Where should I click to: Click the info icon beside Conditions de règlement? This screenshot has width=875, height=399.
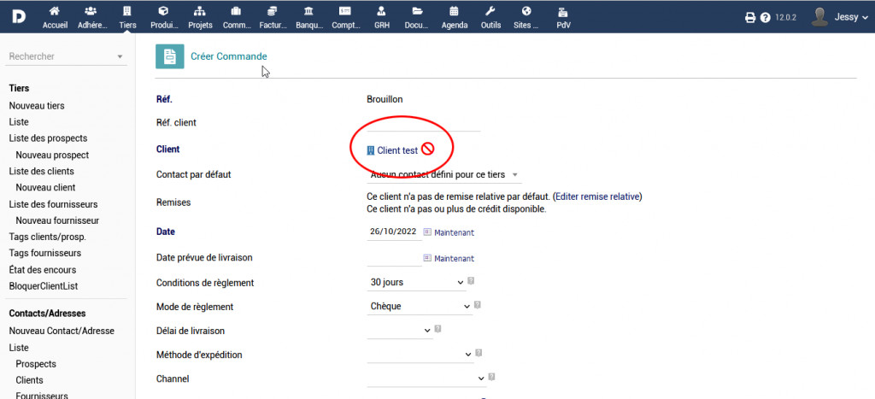[x=472, y=281]
